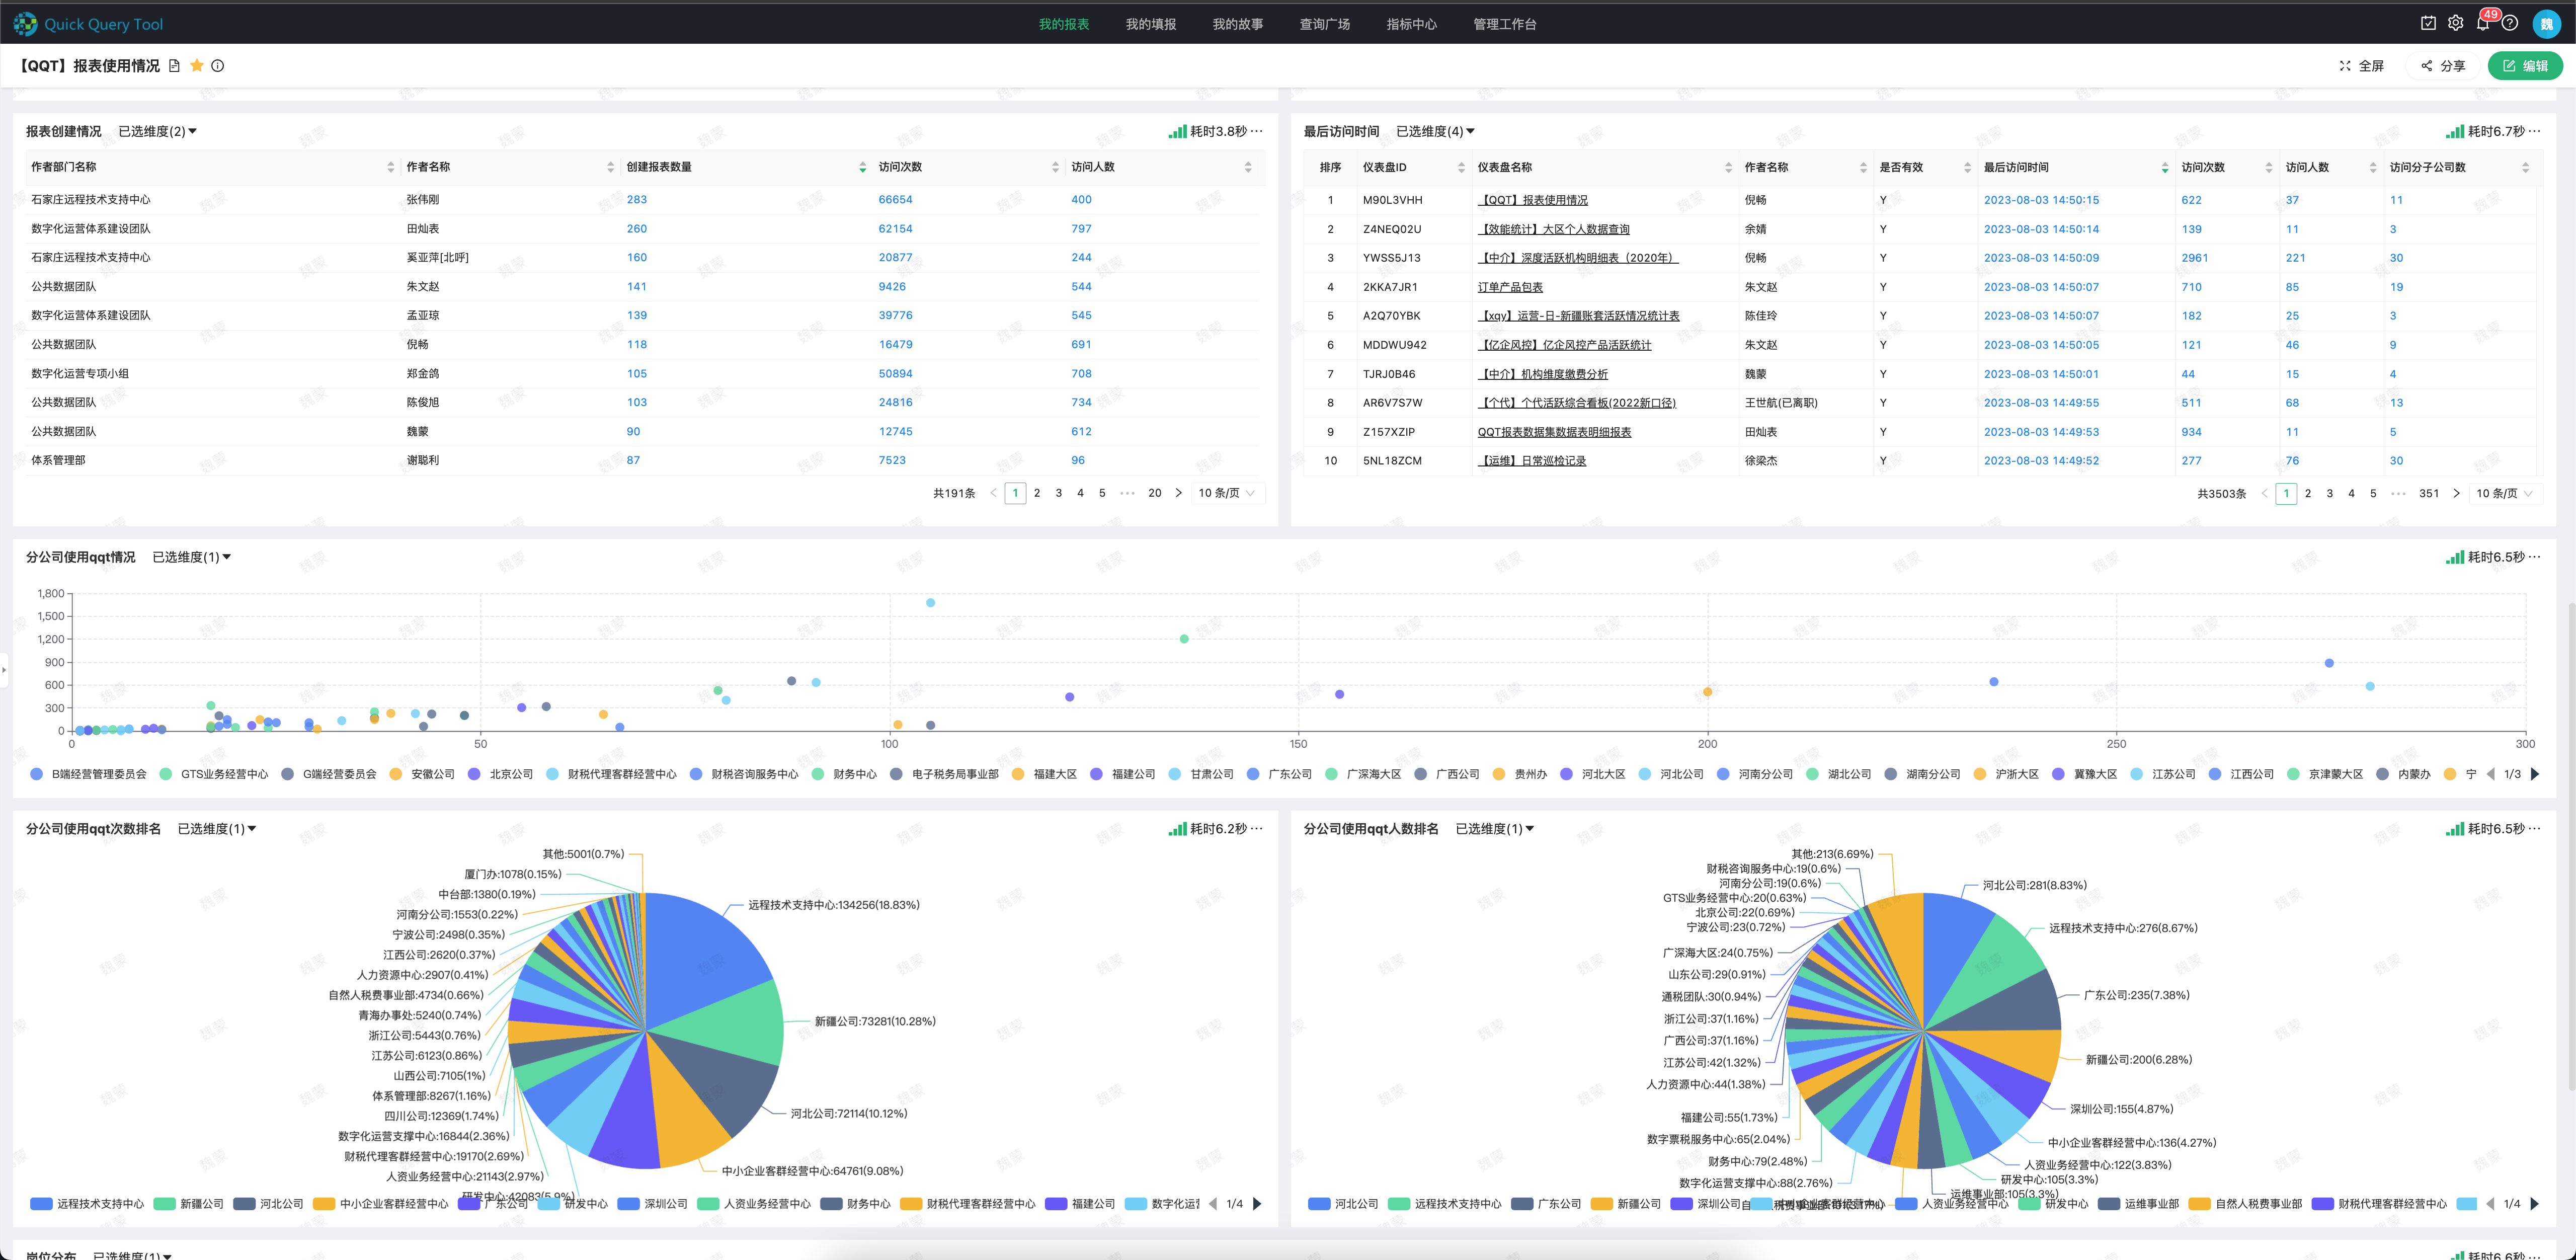Sort by 最后访问时间 column header
This screenshot has height=1260, width=2576.
(x=2165, y=168)
